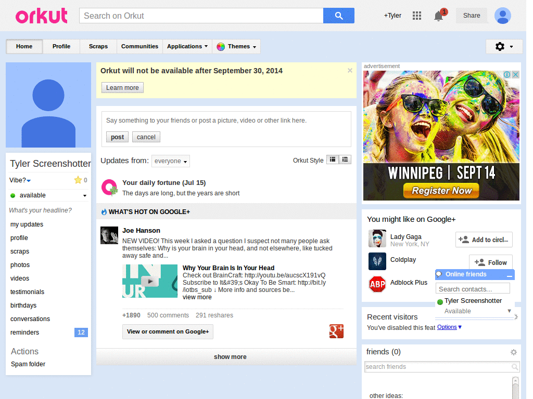Open the Spam folder link
Screen dimensions: 533x399
28,364
